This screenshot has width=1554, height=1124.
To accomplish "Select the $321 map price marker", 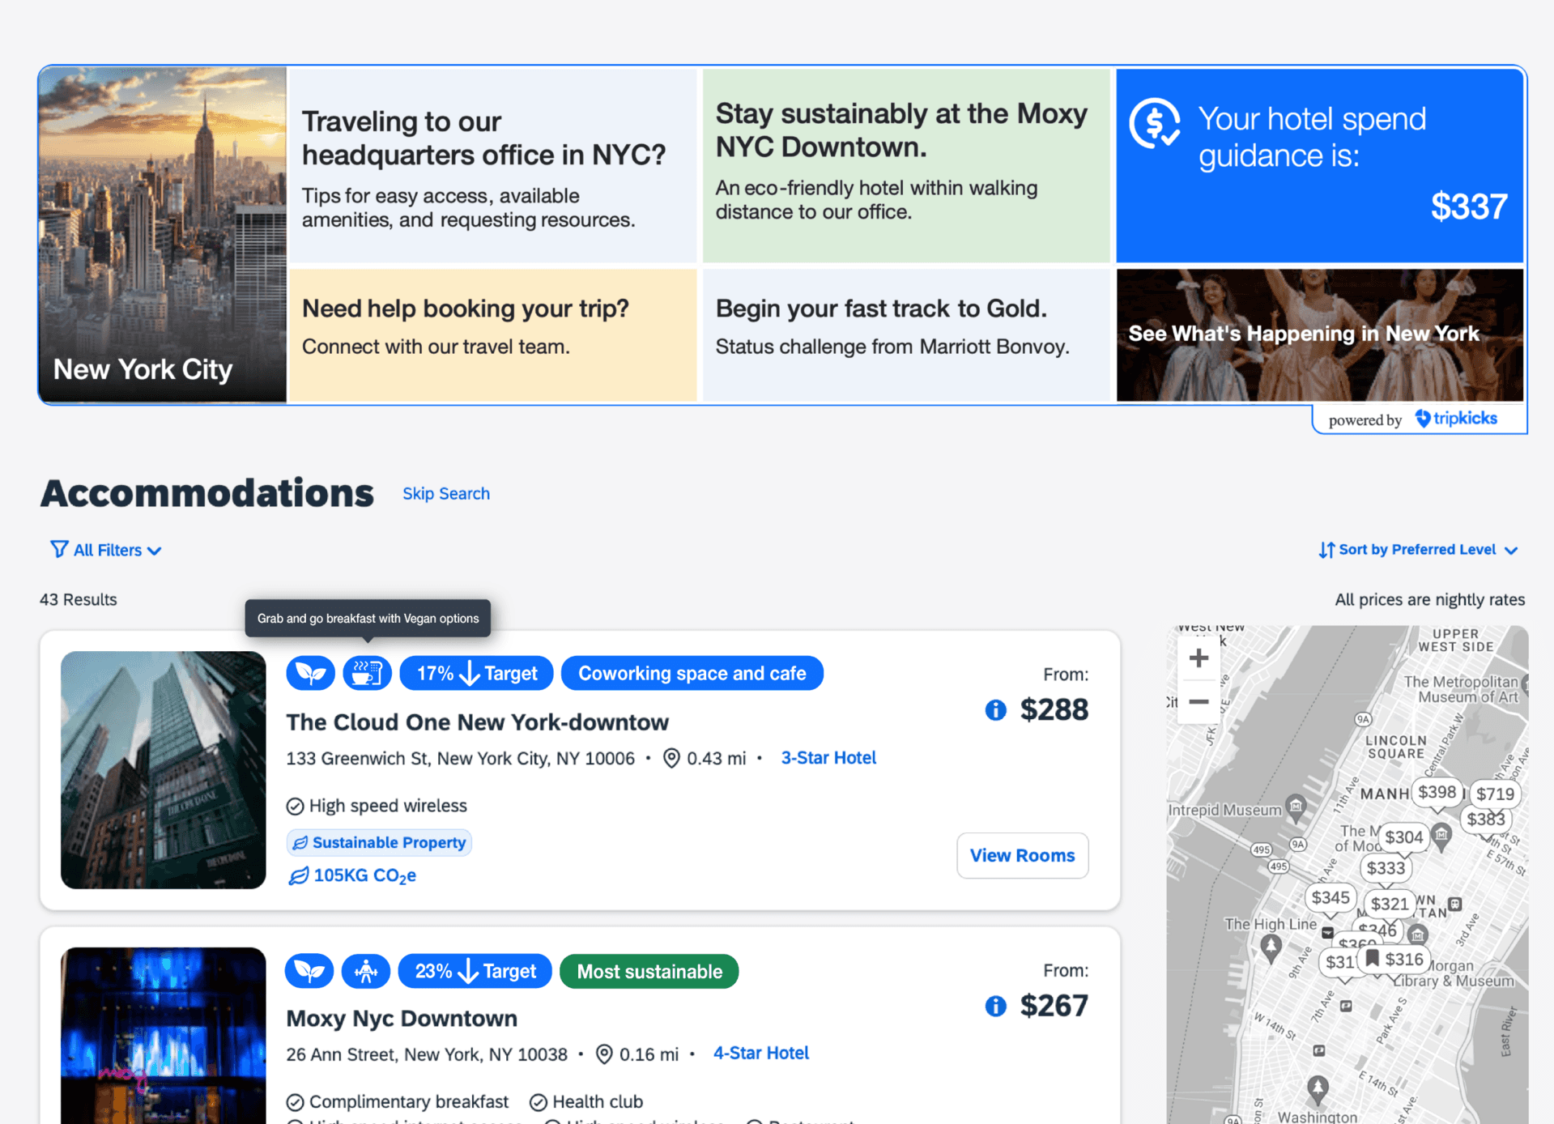I will point(1390,904).
